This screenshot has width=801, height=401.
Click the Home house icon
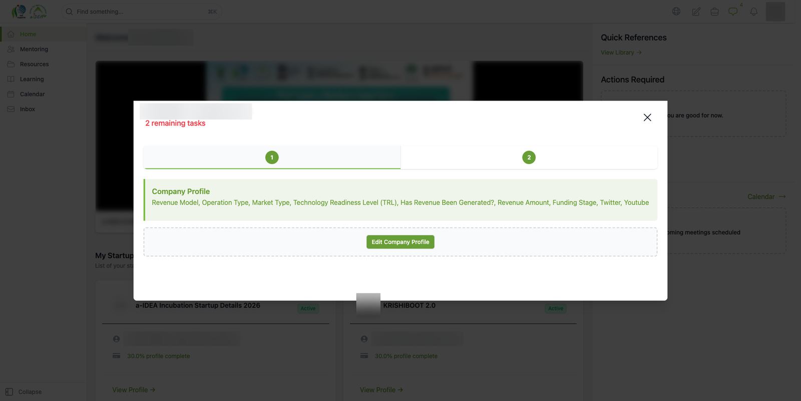point(11,34)
